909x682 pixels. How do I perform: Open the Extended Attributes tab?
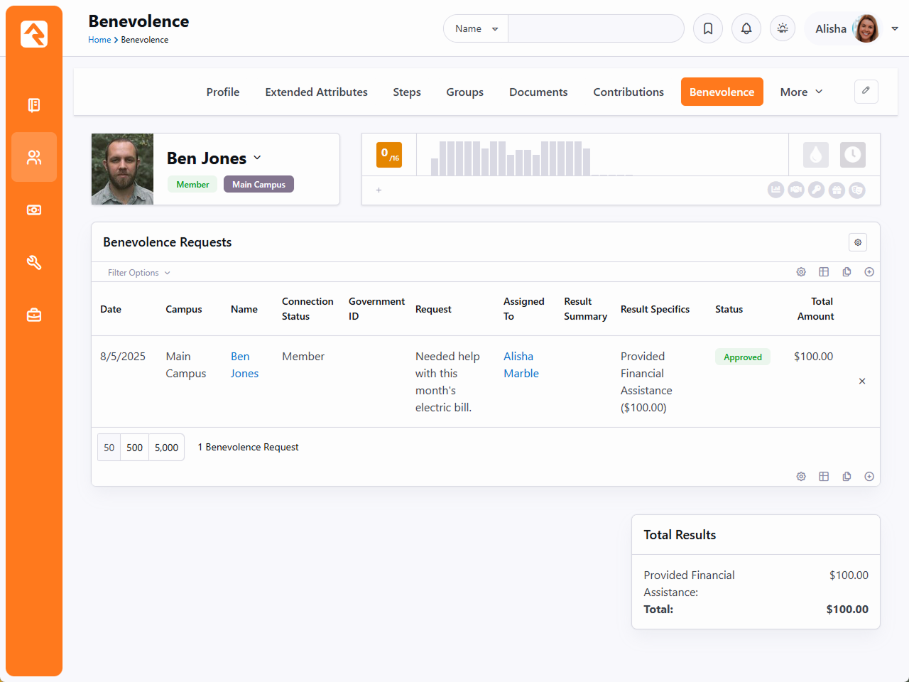coord(316,92)
